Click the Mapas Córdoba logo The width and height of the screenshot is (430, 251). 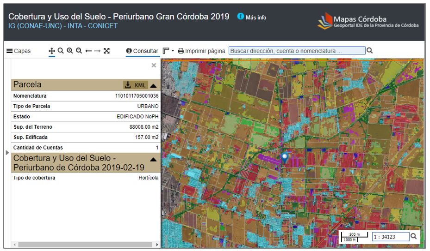(x=368, y=21)
